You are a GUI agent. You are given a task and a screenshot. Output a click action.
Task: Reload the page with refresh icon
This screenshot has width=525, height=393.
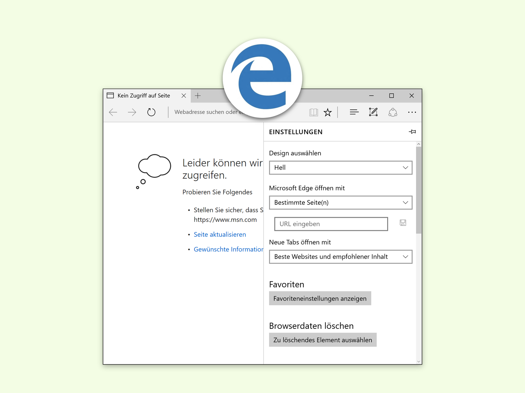(x=151, y=112)
